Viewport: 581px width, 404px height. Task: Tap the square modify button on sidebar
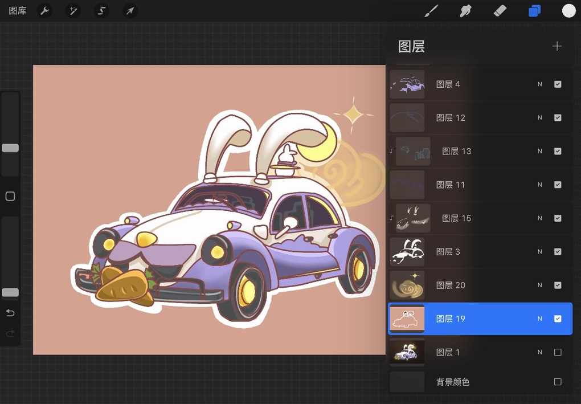click(10, 196)
